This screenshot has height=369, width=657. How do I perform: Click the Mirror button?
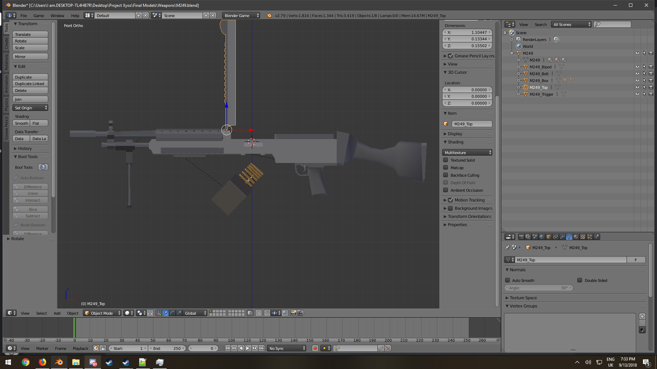30,57
